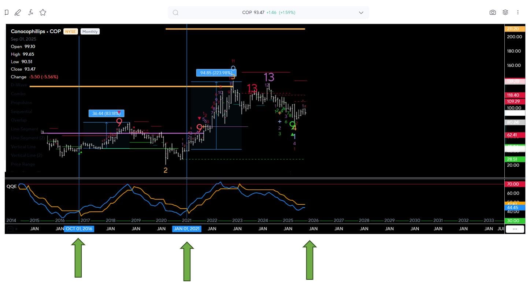Click the magnifier search icon
The image size is (530, 286).
tap(176, 12)
